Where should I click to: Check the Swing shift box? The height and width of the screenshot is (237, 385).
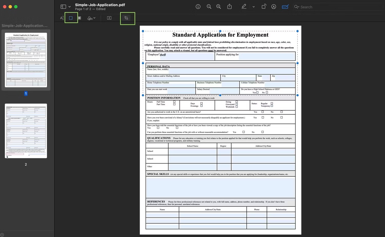point(237,102)
